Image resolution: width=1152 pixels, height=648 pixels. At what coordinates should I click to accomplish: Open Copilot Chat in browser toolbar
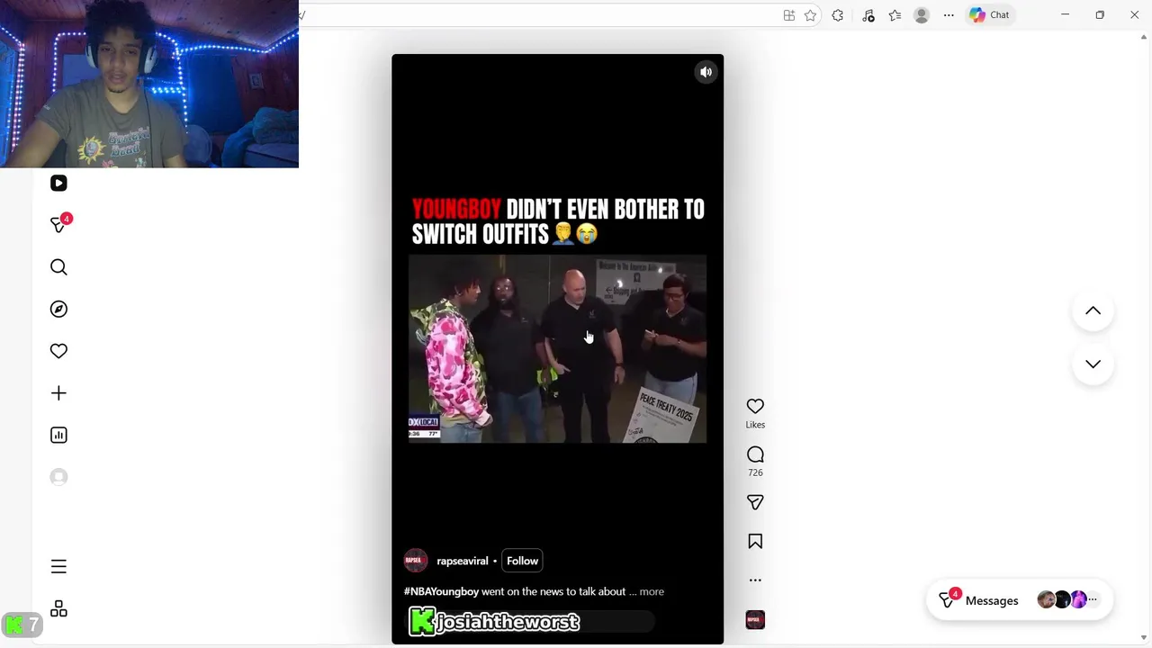(990, 15)
